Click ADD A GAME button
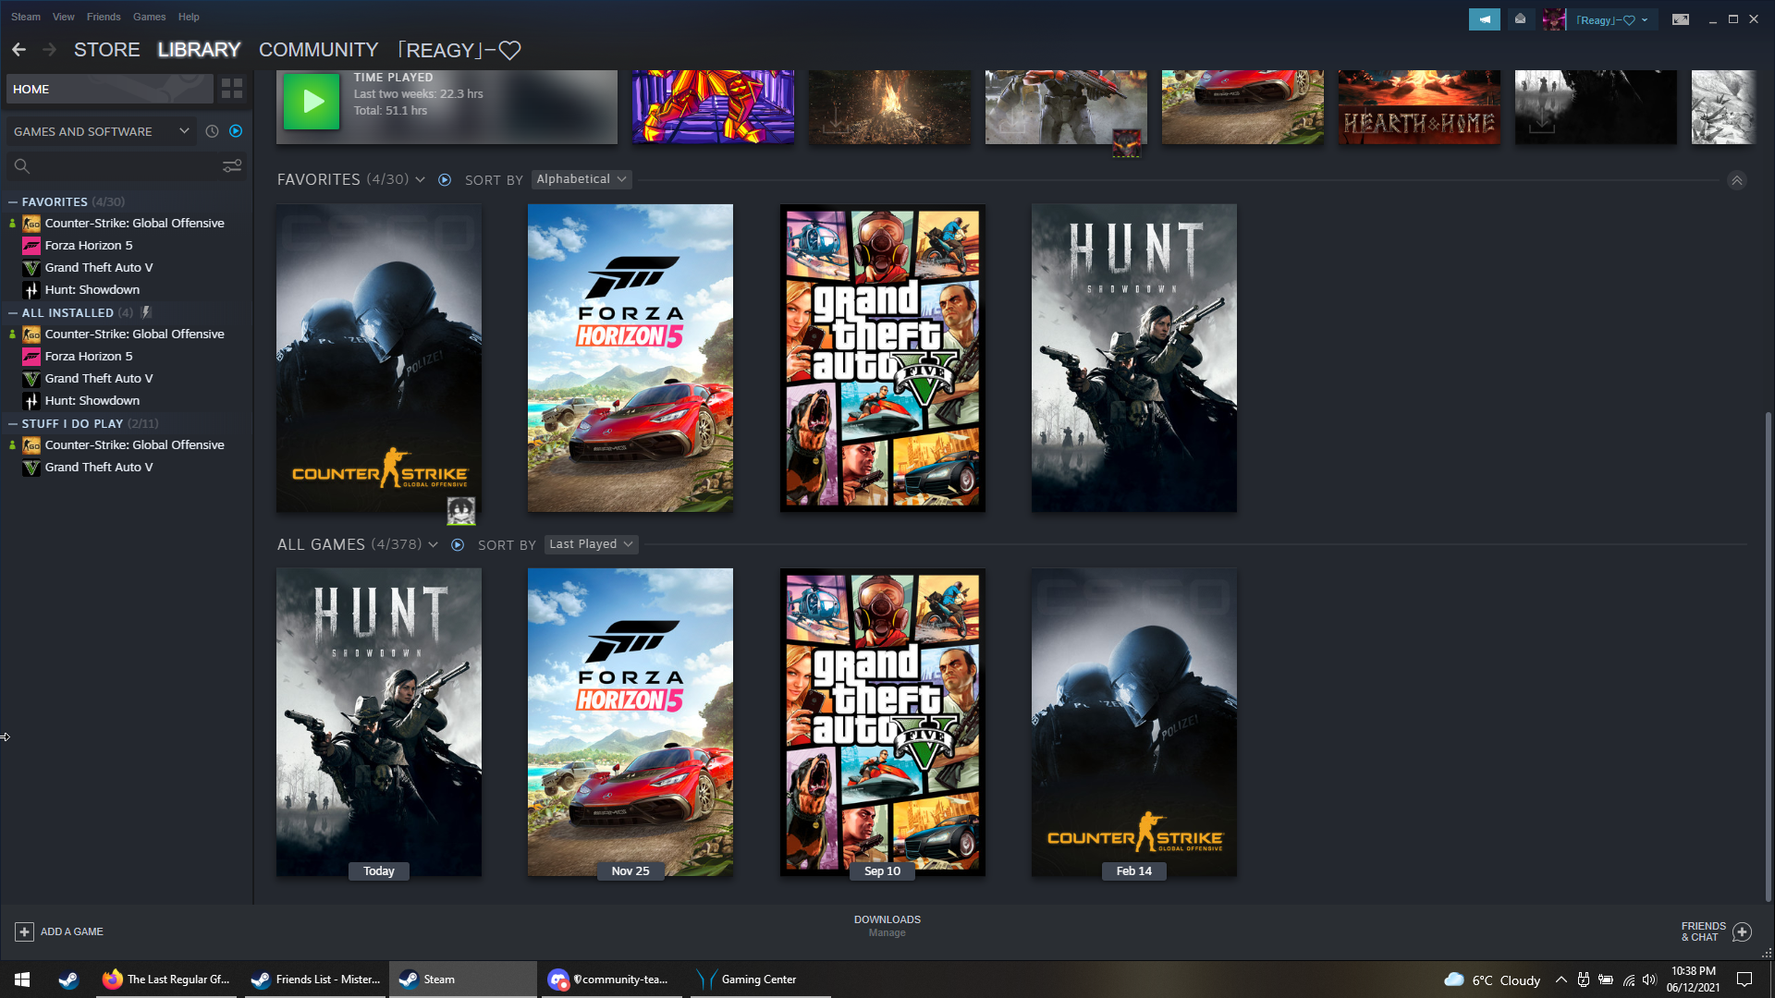 coord(59,931)
